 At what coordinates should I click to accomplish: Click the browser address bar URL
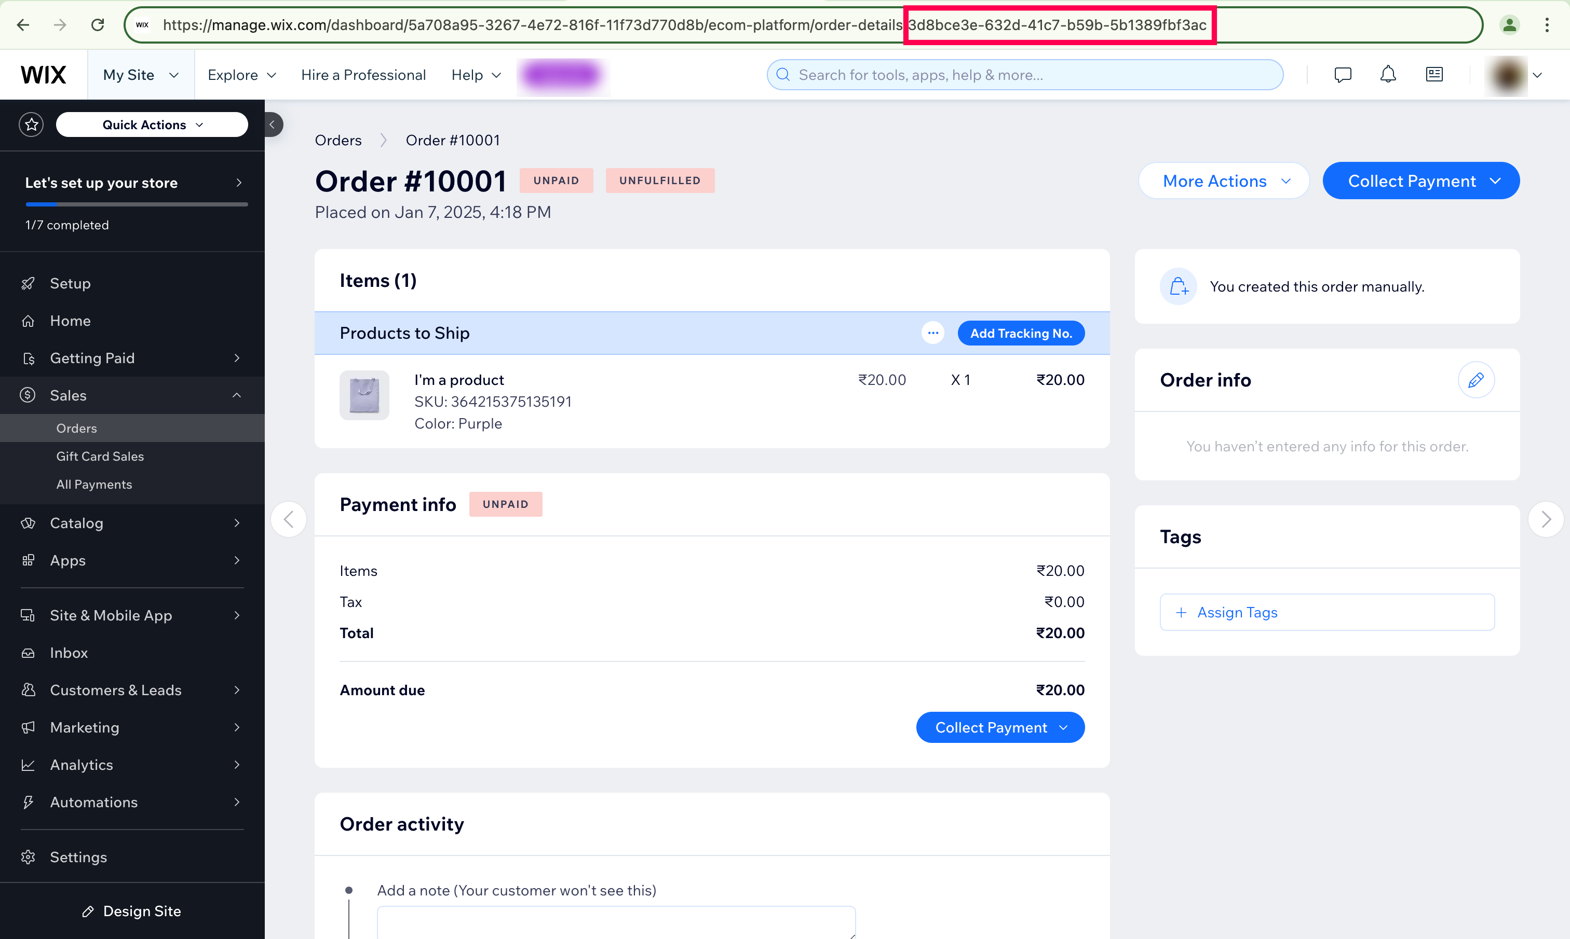click(x=803, y=25)
